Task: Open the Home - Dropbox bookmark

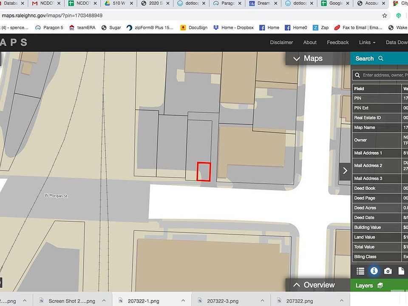Action: point(233,28)
